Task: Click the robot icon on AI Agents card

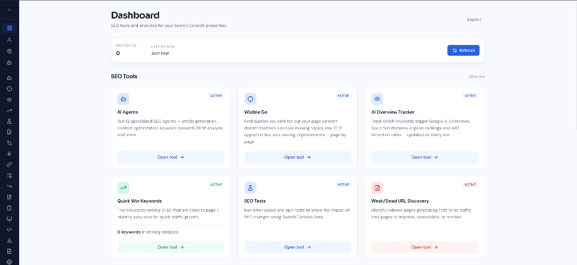Action: [123, 99]
